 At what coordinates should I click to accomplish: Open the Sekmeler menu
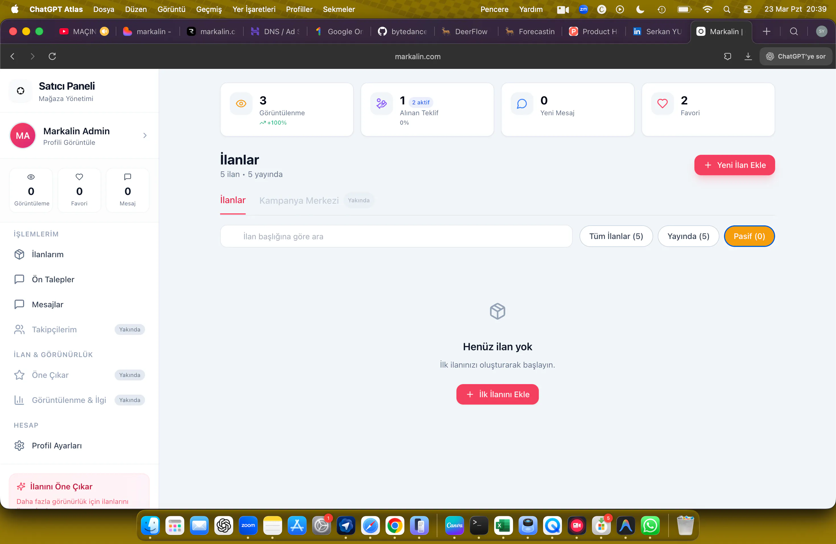[339, 9]
